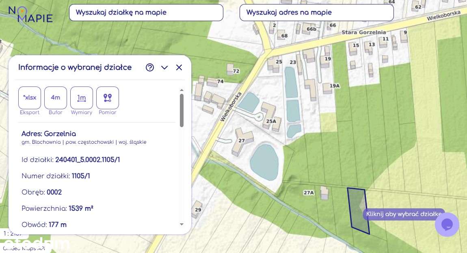Click 'Powierzchnia: 1539 m²' value

coord(81,208)
